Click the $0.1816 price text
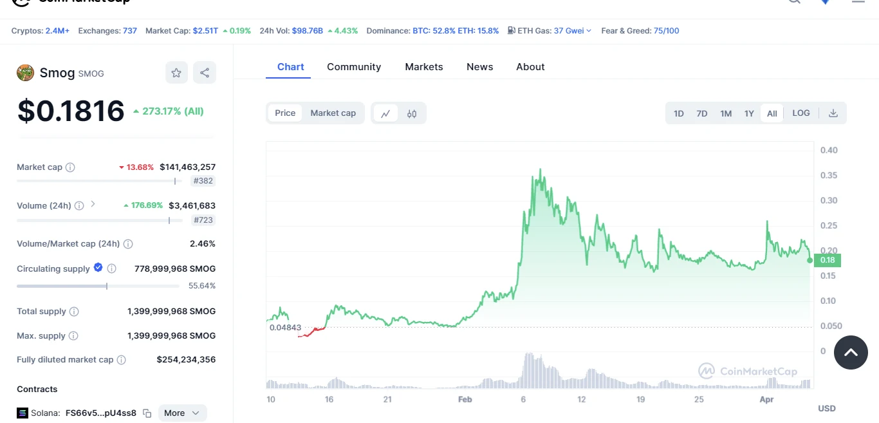 coord(71,111)
